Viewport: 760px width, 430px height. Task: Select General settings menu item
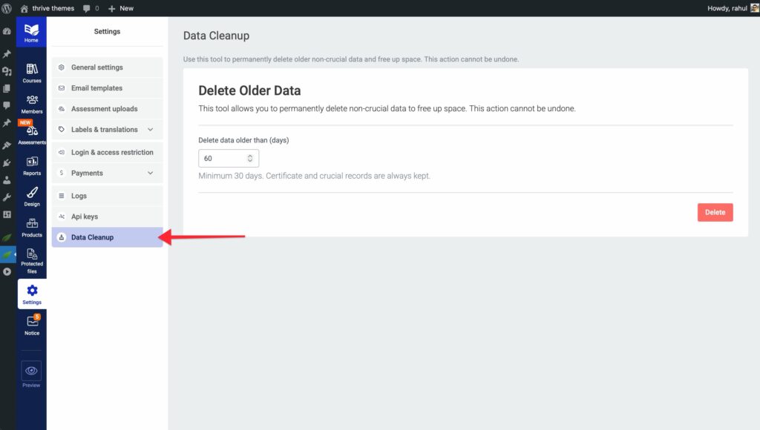pyautogui.click(x=97, y=67)
